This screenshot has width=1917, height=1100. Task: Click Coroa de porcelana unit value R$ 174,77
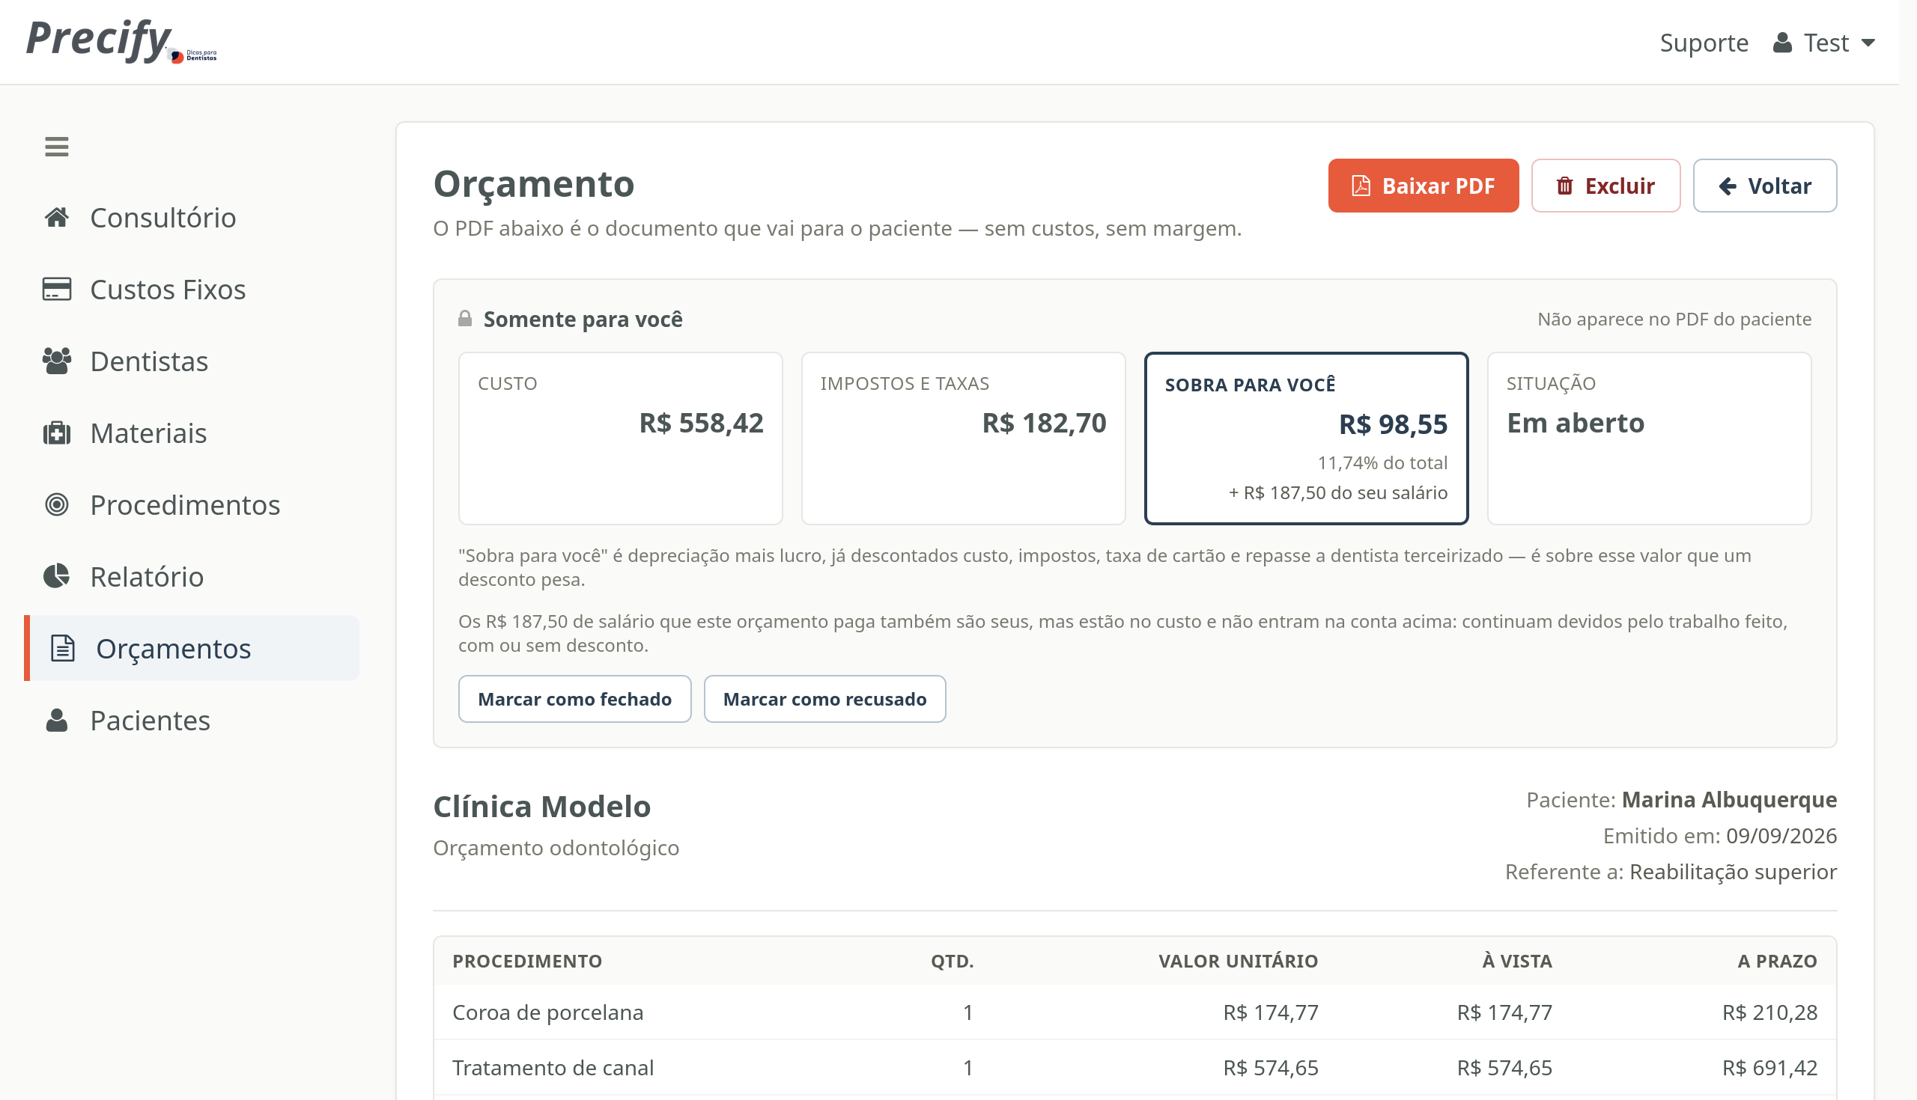(x=1271, y=1012)
